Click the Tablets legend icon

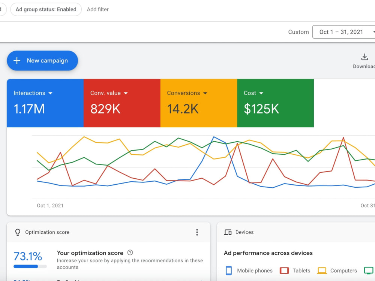pos(284,271)
